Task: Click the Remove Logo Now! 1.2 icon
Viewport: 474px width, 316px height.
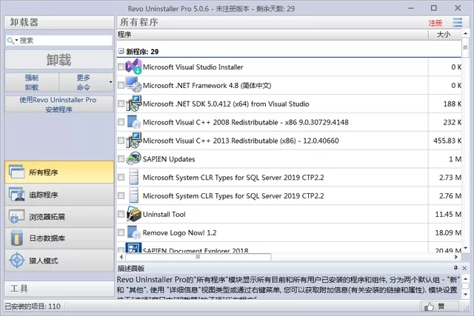Action: 133,232
